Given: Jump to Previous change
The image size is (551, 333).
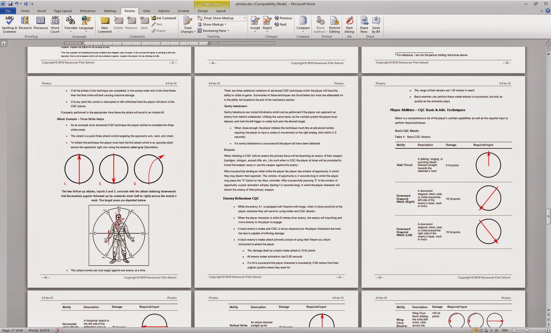Looking at the screenshot, I should coord(283,18).
